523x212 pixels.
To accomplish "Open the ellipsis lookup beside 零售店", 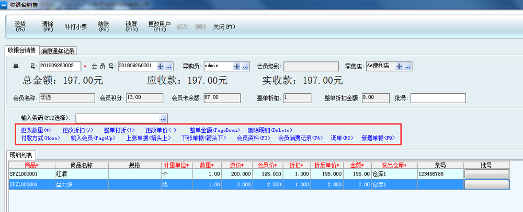I will click(408, 66).
